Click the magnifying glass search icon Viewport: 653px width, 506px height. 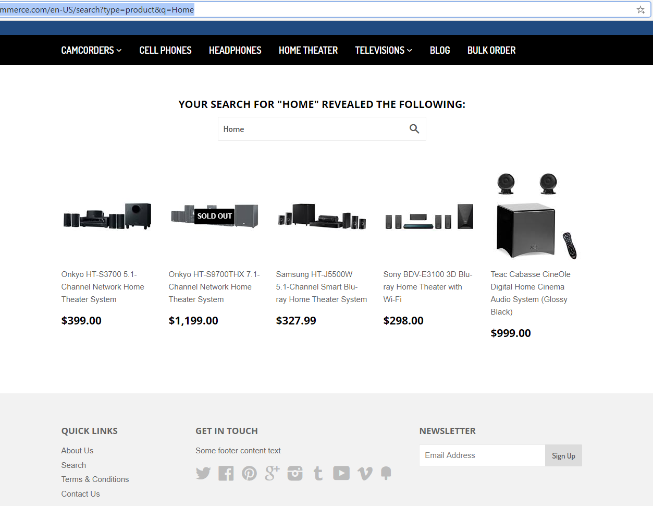coord(414,129)
